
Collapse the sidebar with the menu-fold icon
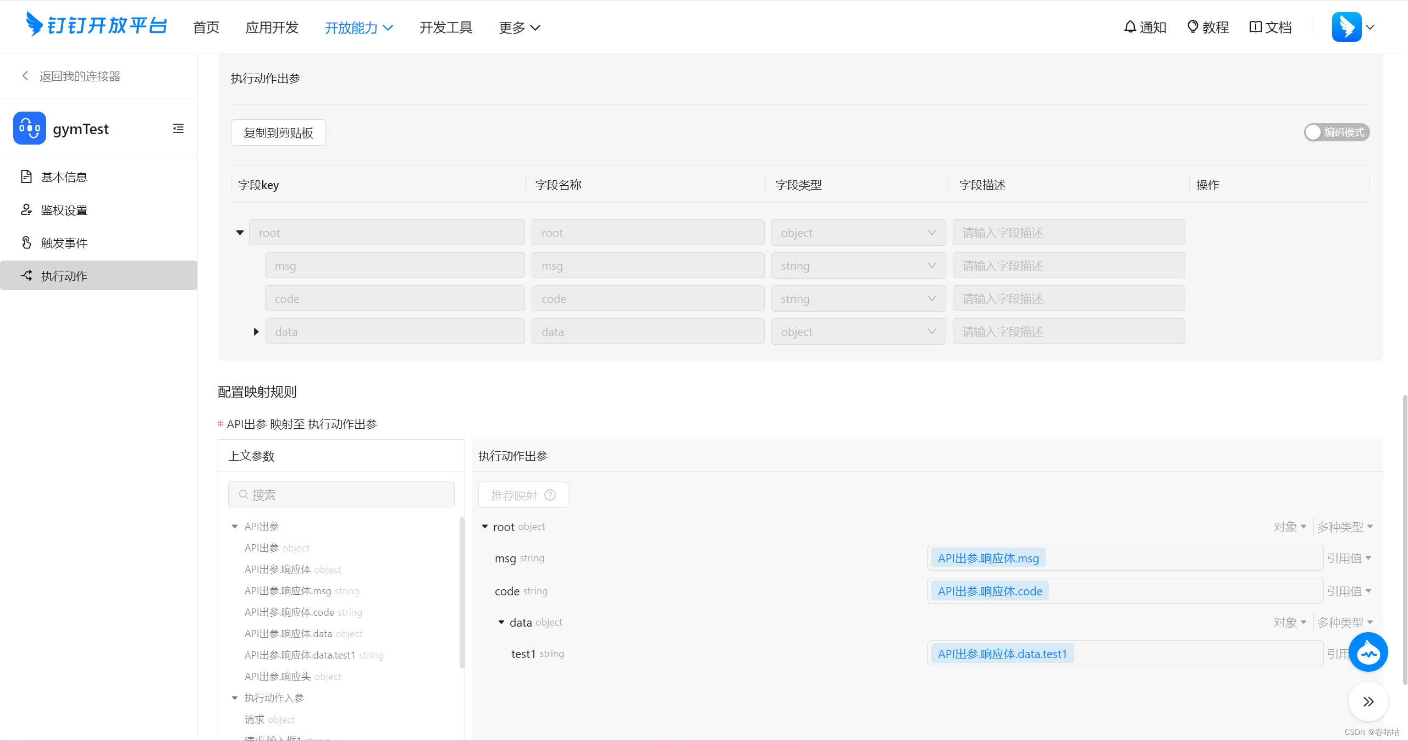(178, 129)
